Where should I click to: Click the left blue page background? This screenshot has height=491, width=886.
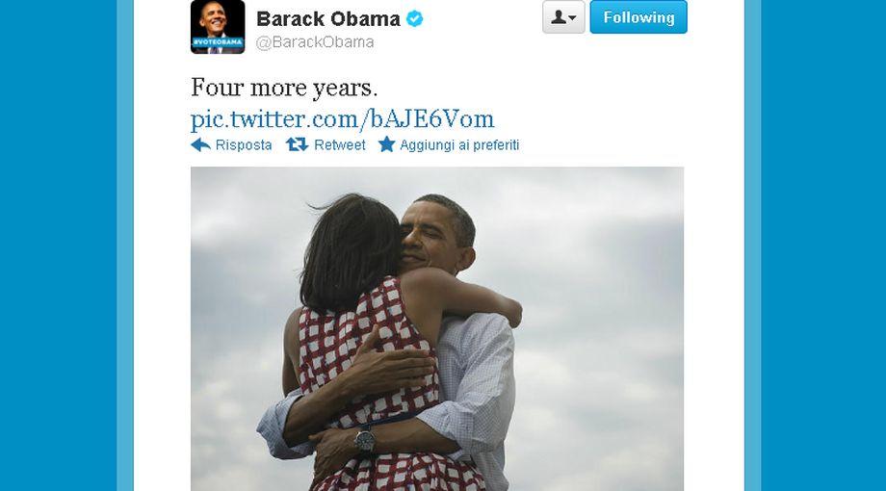pos(58,245)
